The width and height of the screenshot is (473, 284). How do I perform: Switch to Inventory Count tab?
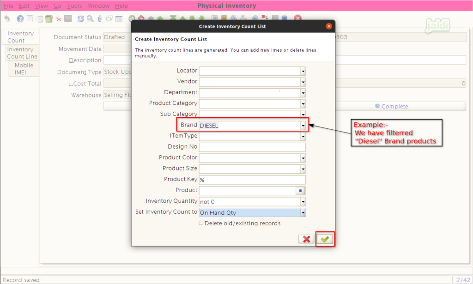[x=20, y=37]
